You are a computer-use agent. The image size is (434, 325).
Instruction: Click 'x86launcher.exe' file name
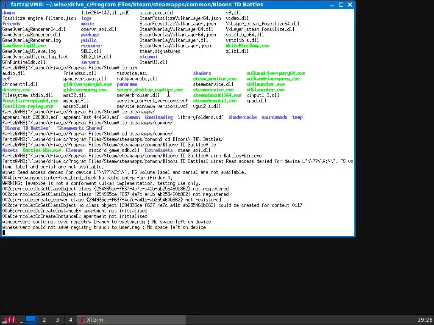[265, 90]
